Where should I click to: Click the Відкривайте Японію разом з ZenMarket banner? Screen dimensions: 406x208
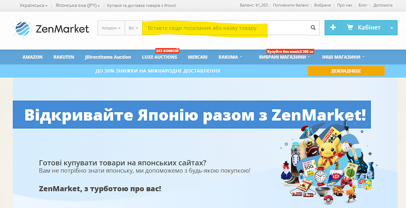(x=192, y=115)
